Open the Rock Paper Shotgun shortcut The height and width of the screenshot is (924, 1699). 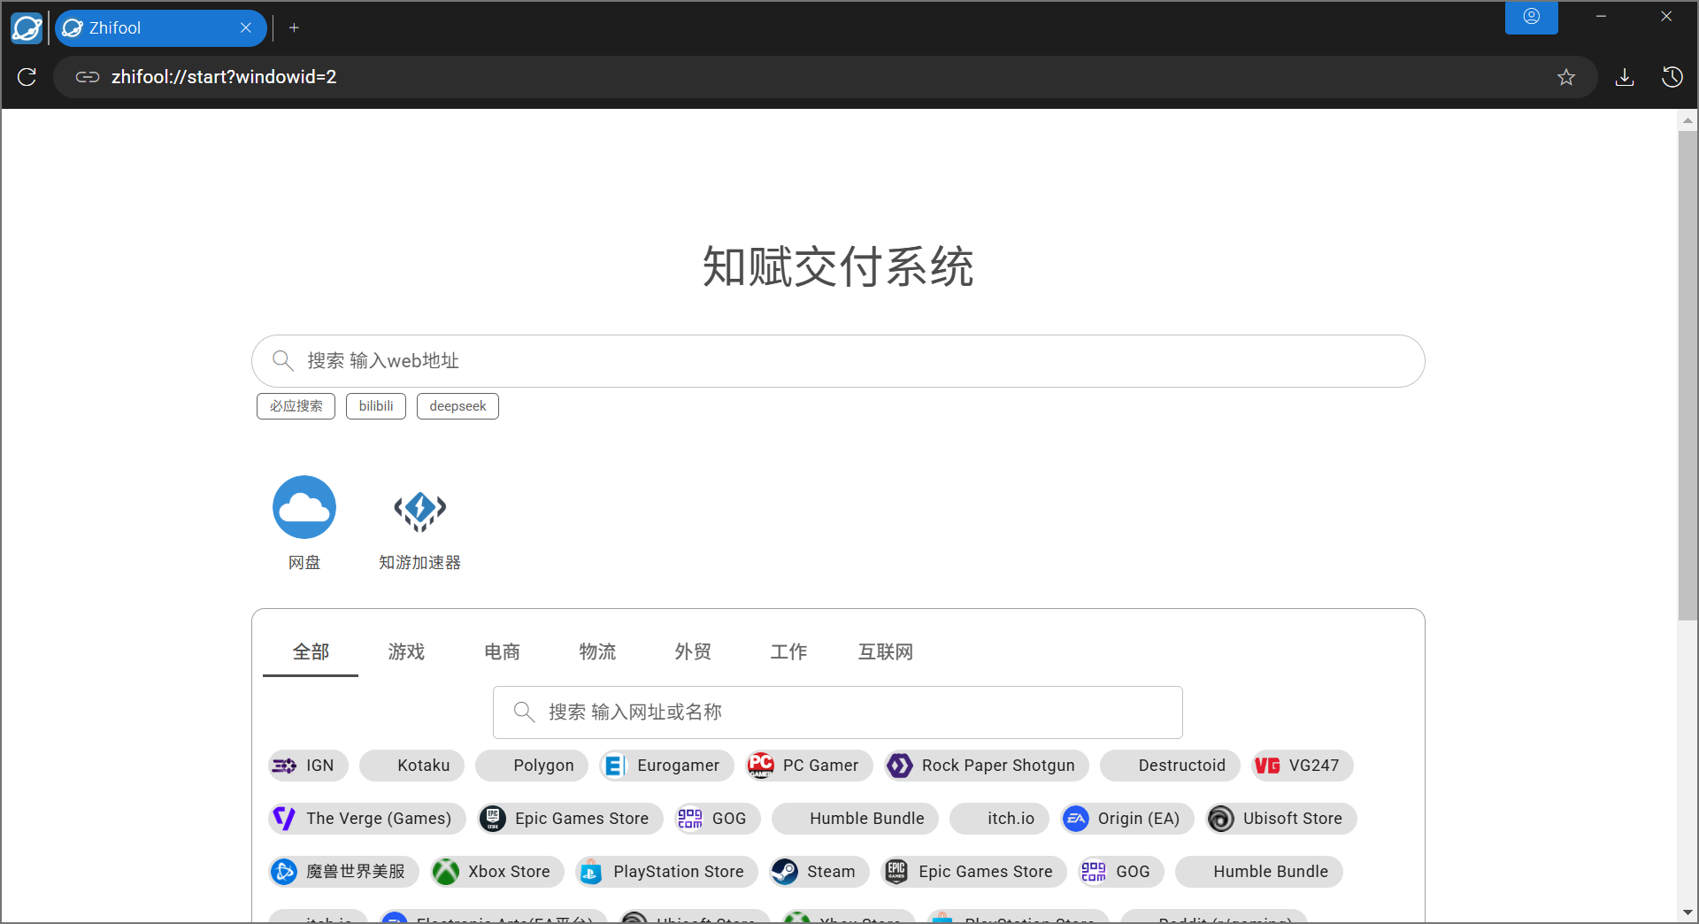coord(987,766)
